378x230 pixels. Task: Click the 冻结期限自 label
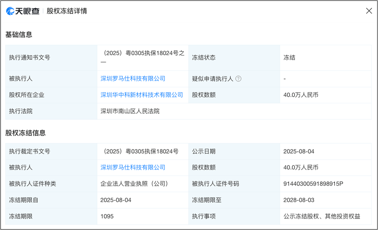[x=24, y=200]
